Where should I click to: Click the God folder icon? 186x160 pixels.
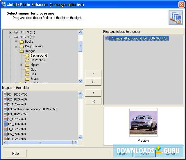(27, 69)
